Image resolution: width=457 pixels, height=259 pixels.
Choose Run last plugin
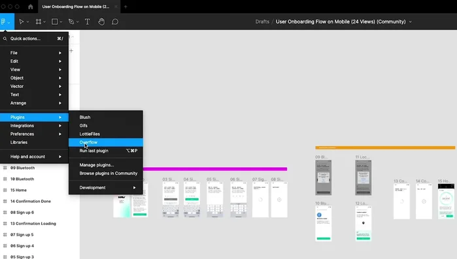[106, 151]
